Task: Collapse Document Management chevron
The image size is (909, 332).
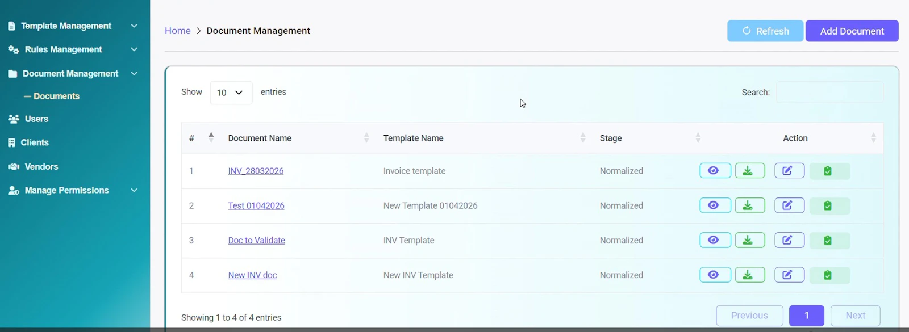Action: pyautogui.click(x=134, y=73)
